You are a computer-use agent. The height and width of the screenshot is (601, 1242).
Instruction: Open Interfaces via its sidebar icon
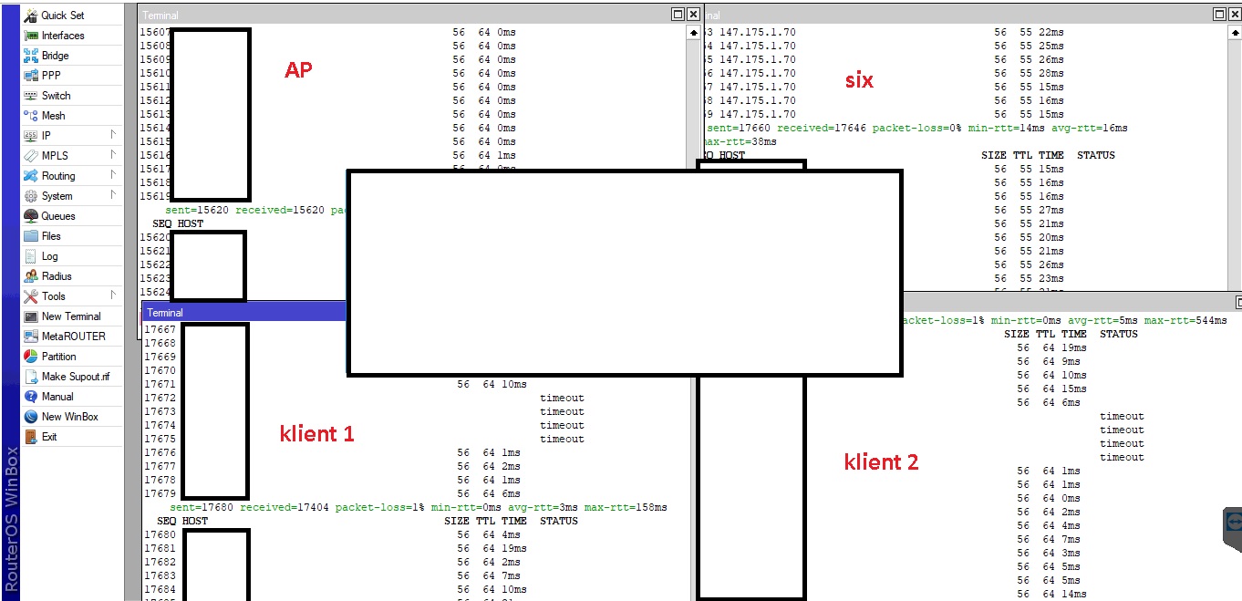(x=30, y=36)
